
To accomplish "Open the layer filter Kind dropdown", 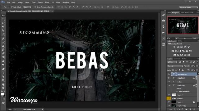I will coord(172,62).
